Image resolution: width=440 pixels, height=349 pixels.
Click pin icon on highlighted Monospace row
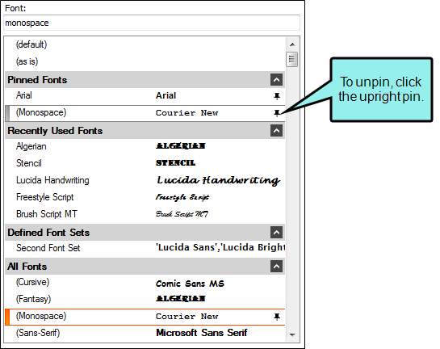coord(277,317)
